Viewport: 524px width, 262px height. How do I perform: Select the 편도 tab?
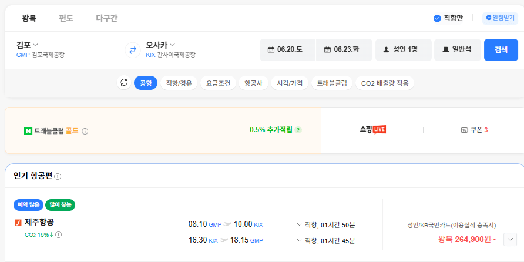click(66, 18)
